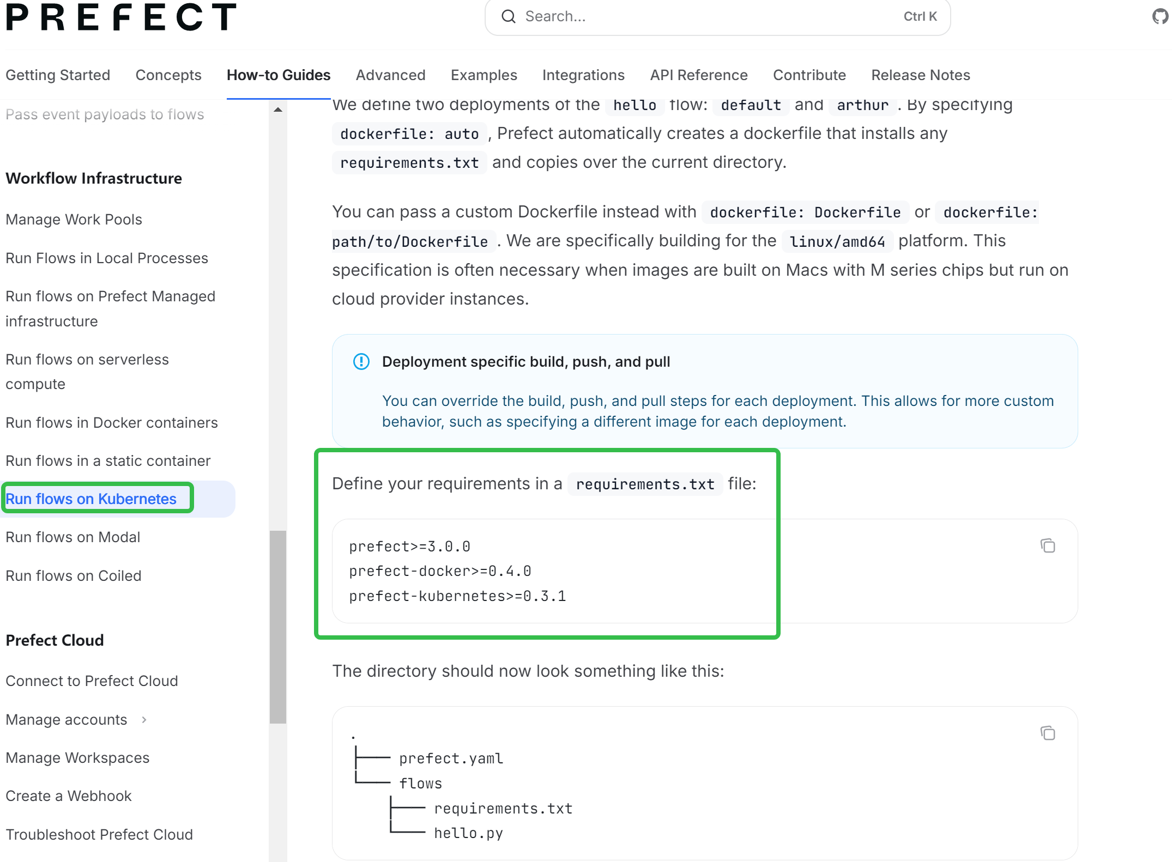This screenshot has height=862, width=1172.
Task: Click the search magnifier icon
Action: (x=509, y=16)
